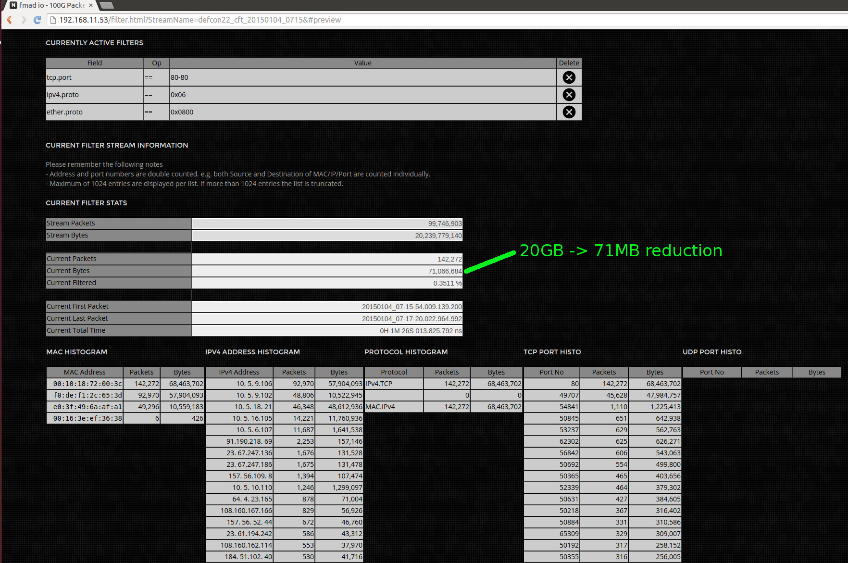Viewport: 848px width, 563px height.
Task: Click the Delete column header
Action: click(x=569, y=63)
